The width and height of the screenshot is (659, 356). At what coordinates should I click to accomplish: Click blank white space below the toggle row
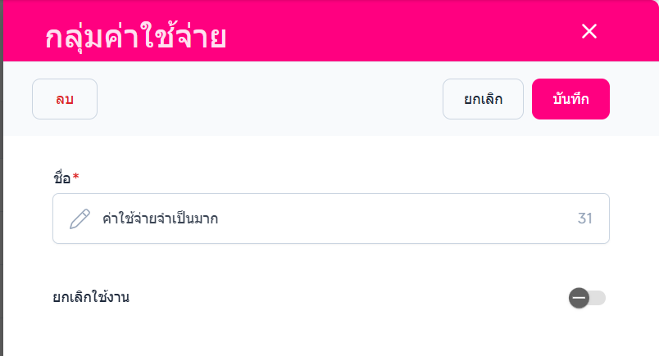pyautogui.click(x=328, y=336)
